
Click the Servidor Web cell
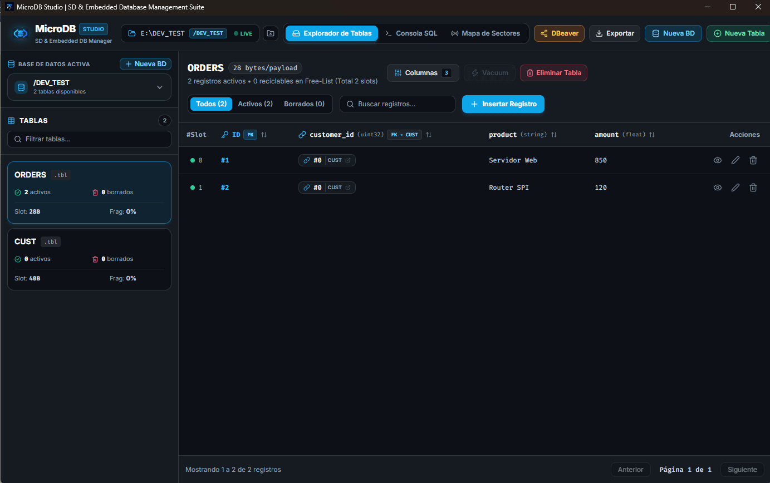tap(513, 160)
